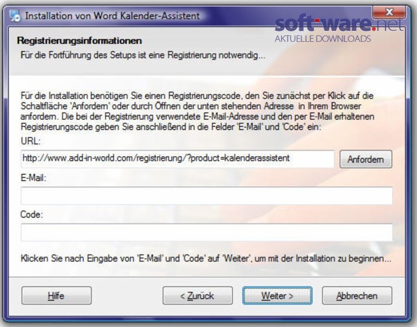Click the Hilfe button
The height and width of the screenshot is (327, 417).
pyautogui.click(x=56, y=296)
